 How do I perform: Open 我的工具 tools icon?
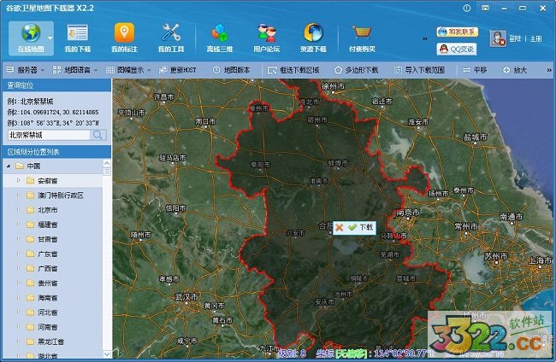171,32
